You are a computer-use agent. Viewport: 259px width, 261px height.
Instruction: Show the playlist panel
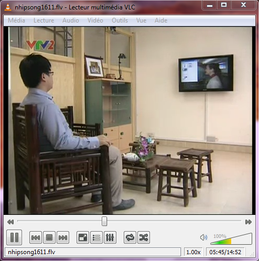point(96,237)
